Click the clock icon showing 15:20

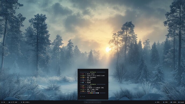click(x=179, y=102)
